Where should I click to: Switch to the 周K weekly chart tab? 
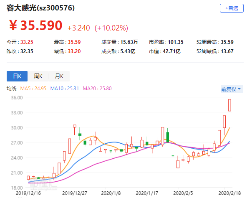(x=38, y=76)
